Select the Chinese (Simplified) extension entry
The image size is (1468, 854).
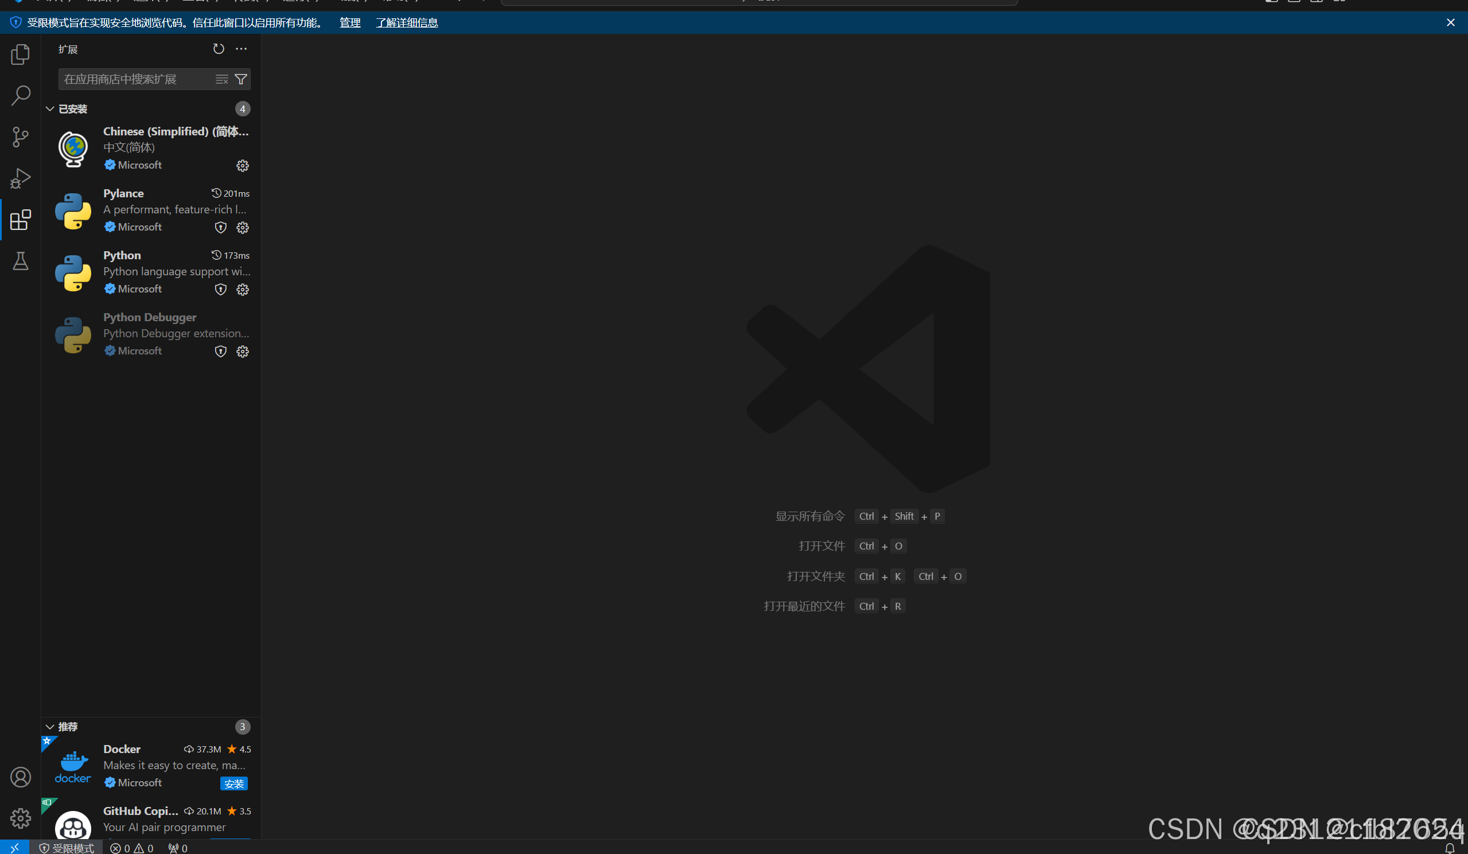tap(151, 148)
